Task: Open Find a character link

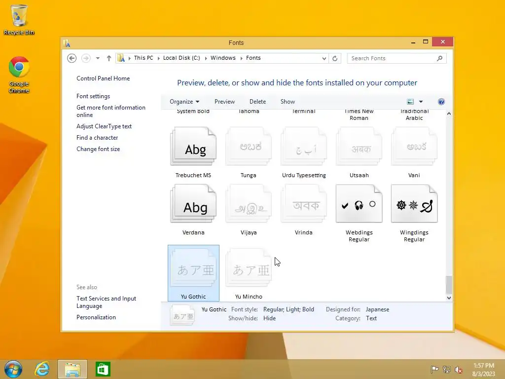Action: (x=97, y=138)
